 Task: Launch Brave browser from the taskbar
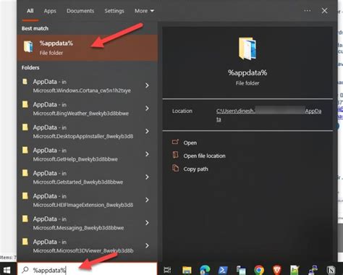click(x=277, y=270)
